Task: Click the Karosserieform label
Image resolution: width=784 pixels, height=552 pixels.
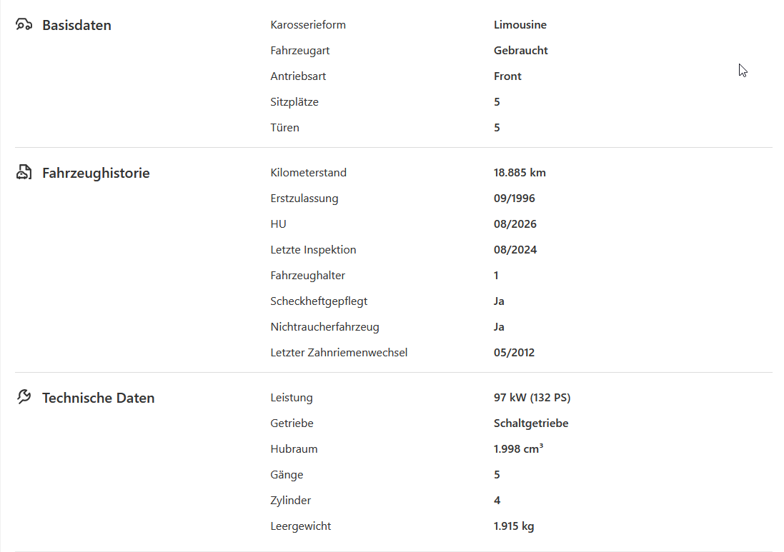Action: pyautogui.click(x=308, y=24)
